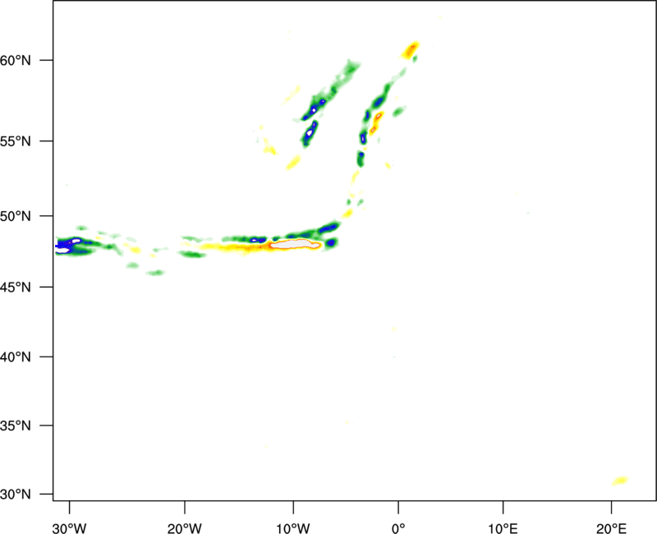Click the large white-cored orange patch near 10°W
The height and width of the screenshot is (534, 657).
tap(296, 244)
